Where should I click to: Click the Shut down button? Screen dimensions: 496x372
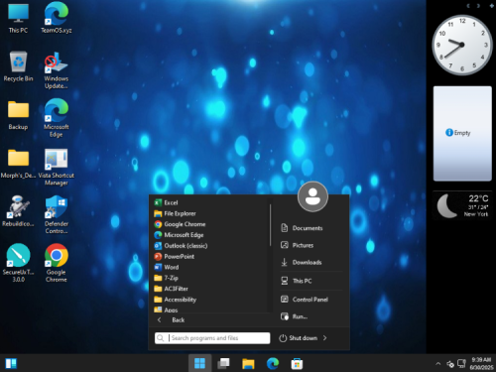pos(299,338)
